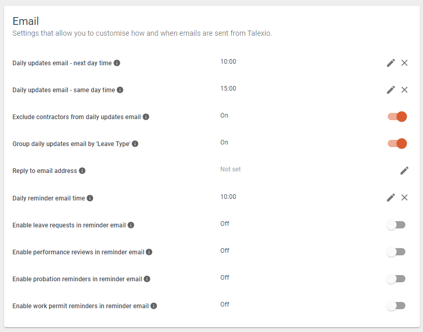The width and height of the screenshot is (423, 332).
Task: Enable work permit reminders in reminder email
Action: tap(396, 306)
